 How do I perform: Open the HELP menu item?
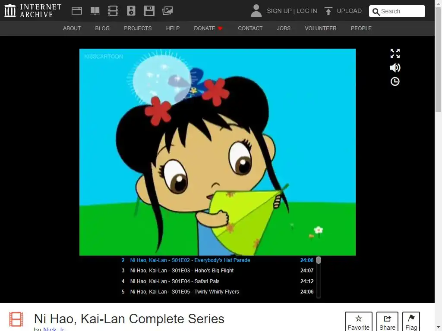(x=173, y=28)
